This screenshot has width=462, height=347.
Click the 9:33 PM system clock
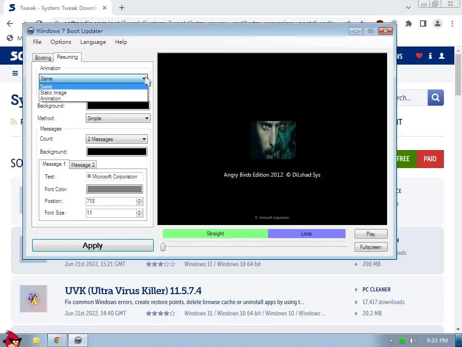point(437,341)
